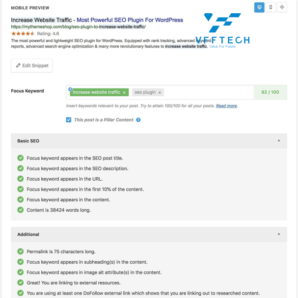Screen dimensions: 298x298
Task: Open the 'Read more' link
Action: tap(226, 106)
